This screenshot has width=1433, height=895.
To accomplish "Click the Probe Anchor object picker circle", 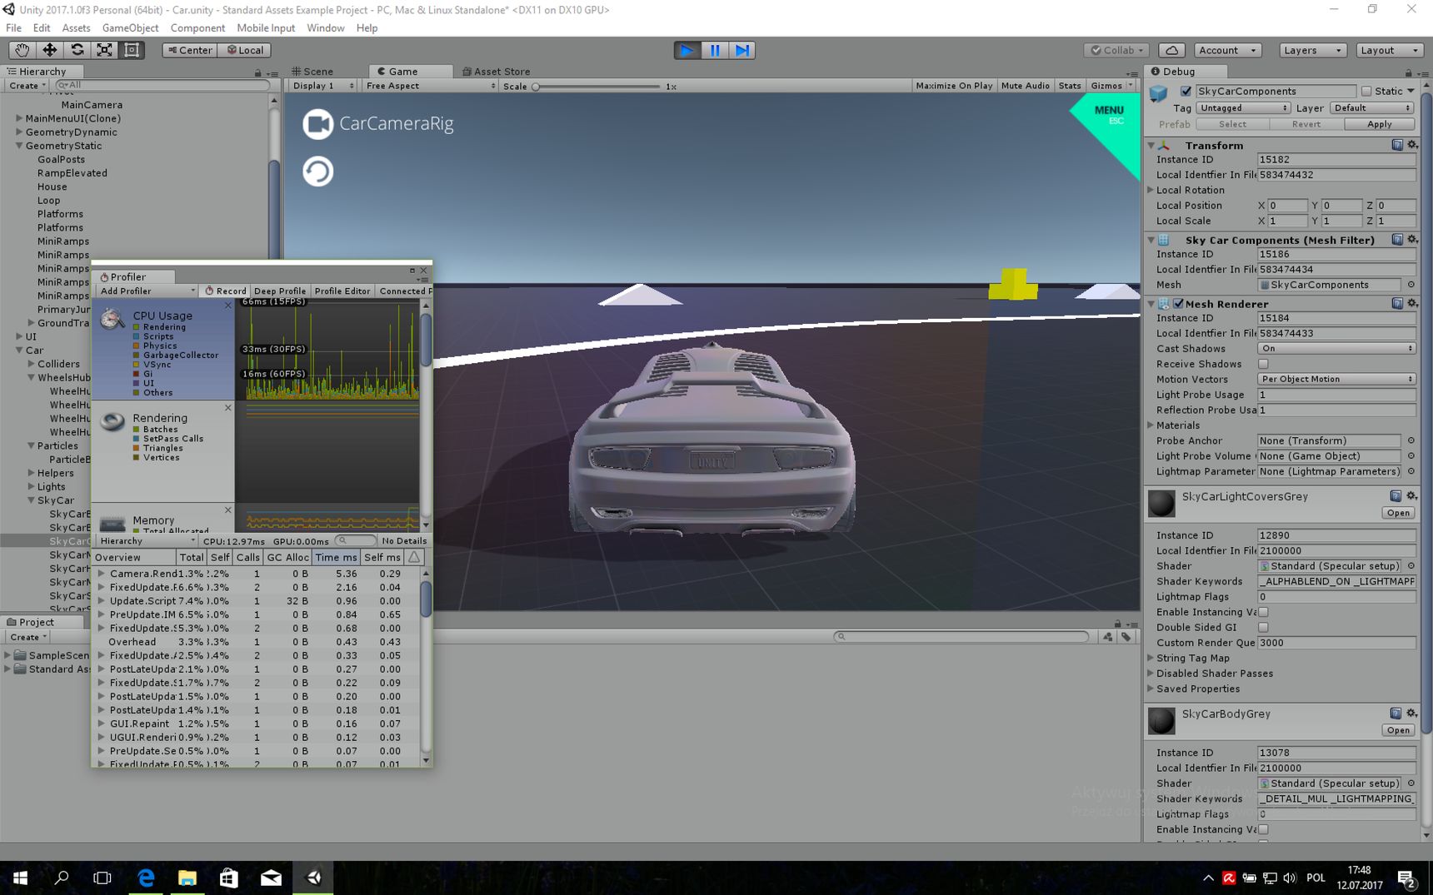I will (x=1411, y=440).
